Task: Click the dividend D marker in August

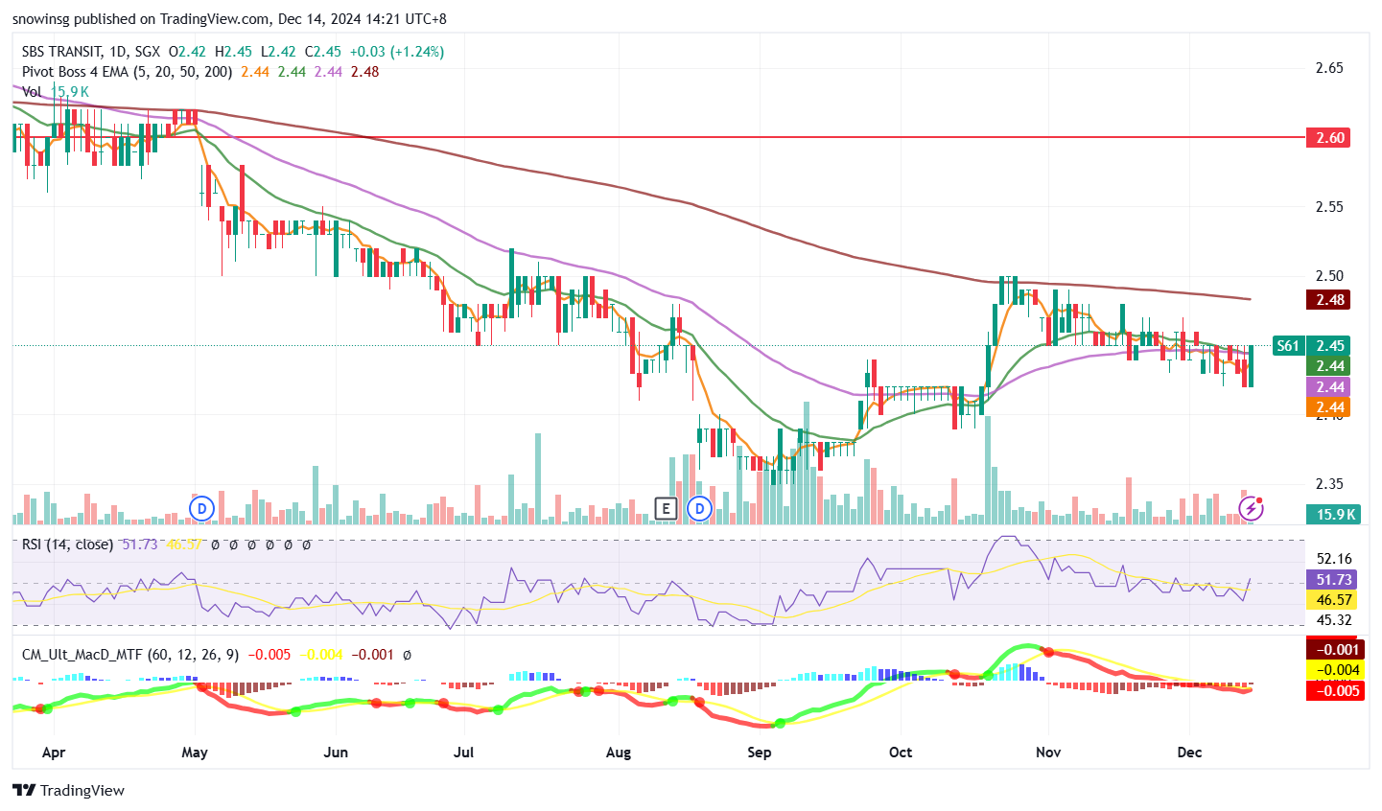Action: (700, 508)
